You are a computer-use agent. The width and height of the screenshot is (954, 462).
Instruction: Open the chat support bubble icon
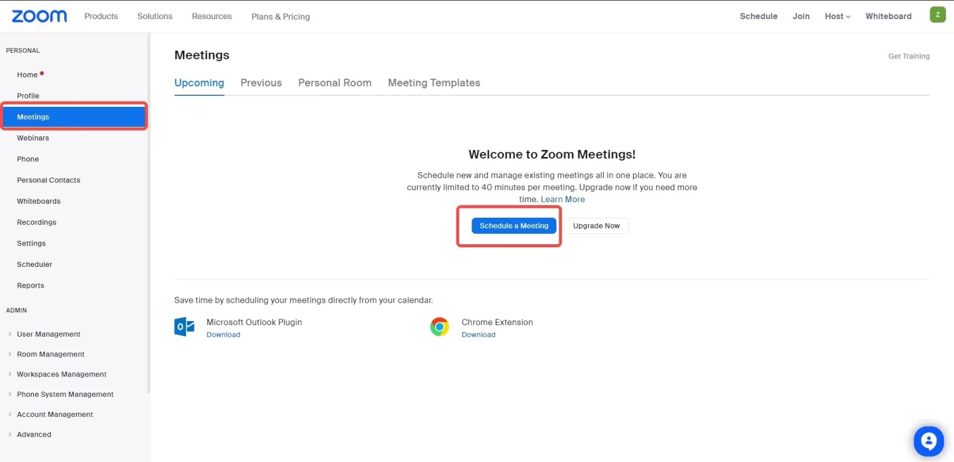929,441
